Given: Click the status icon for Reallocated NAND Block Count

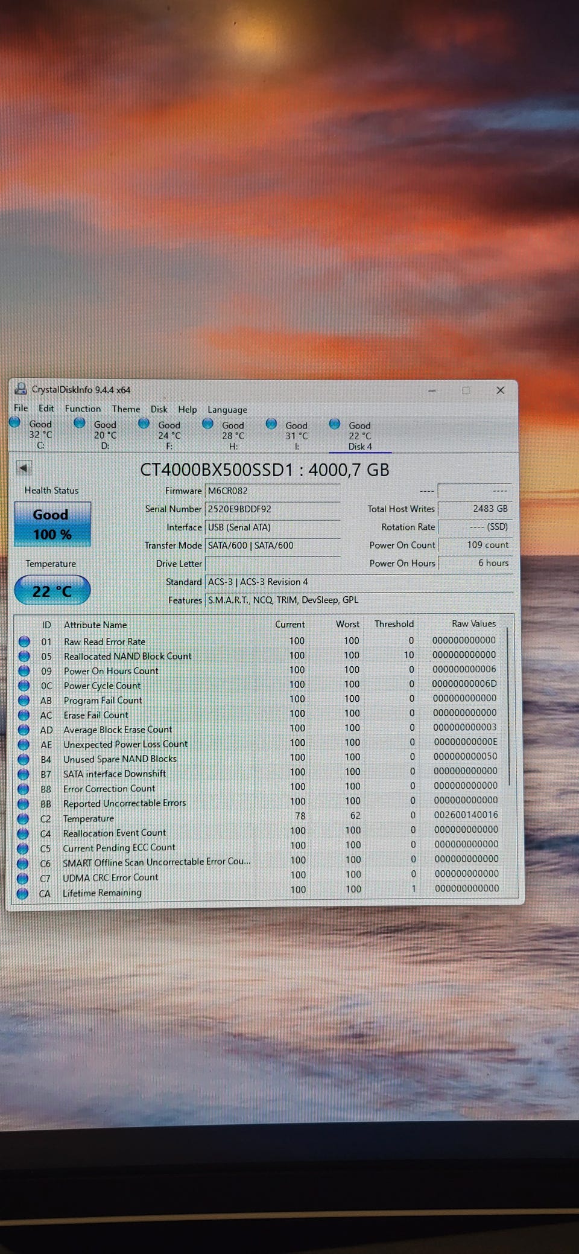Looking at the screenshot, I should pos(24,656).
